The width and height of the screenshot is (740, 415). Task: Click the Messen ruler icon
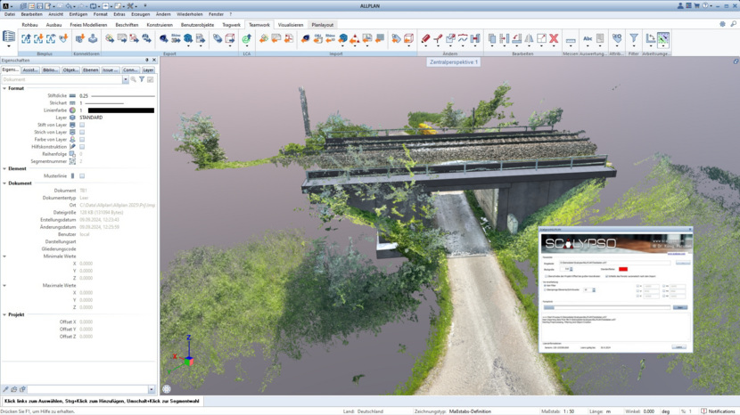pyautogui.click(x=570, y=39)
